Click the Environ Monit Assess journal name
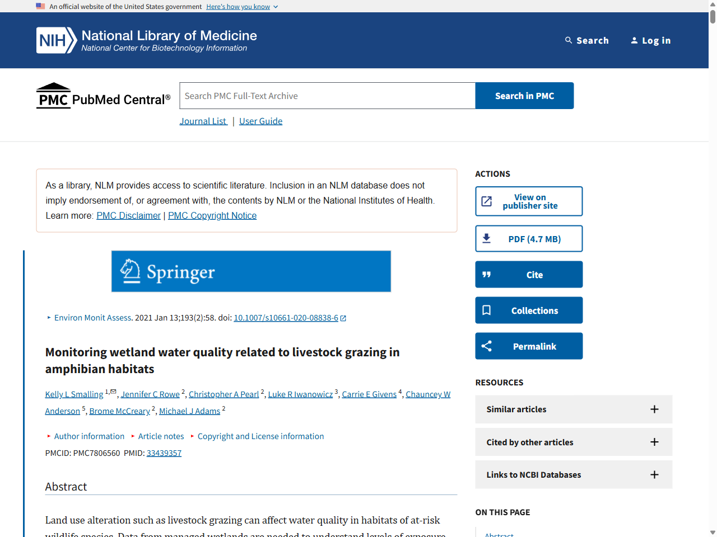This screenshot has width=717, height=537. point(92,318)
